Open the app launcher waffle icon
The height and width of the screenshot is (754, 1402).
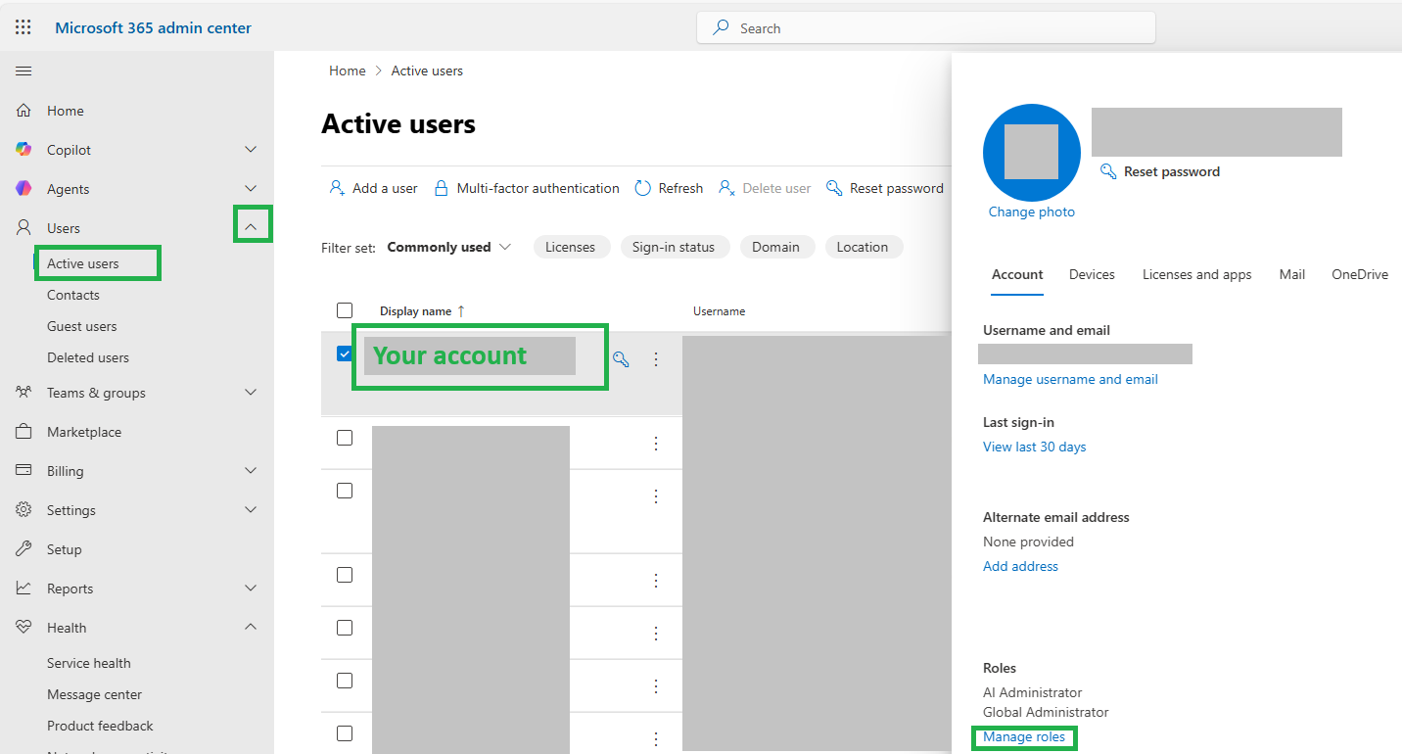tap(23, 27)
